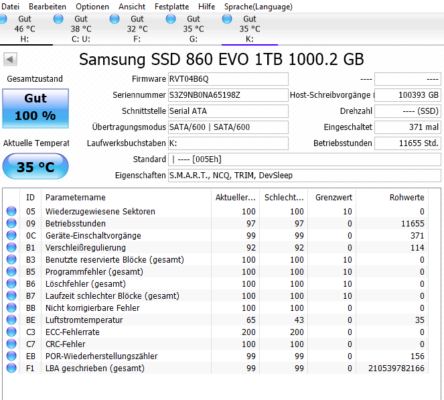Select drive F: tab at 32 °C
Viewport: 444px width, 400px height.
coord(137,29)
